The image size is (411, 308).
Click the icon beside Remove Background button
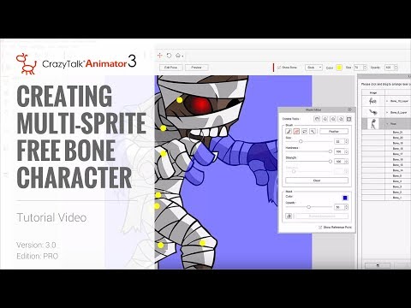point(289,216)
